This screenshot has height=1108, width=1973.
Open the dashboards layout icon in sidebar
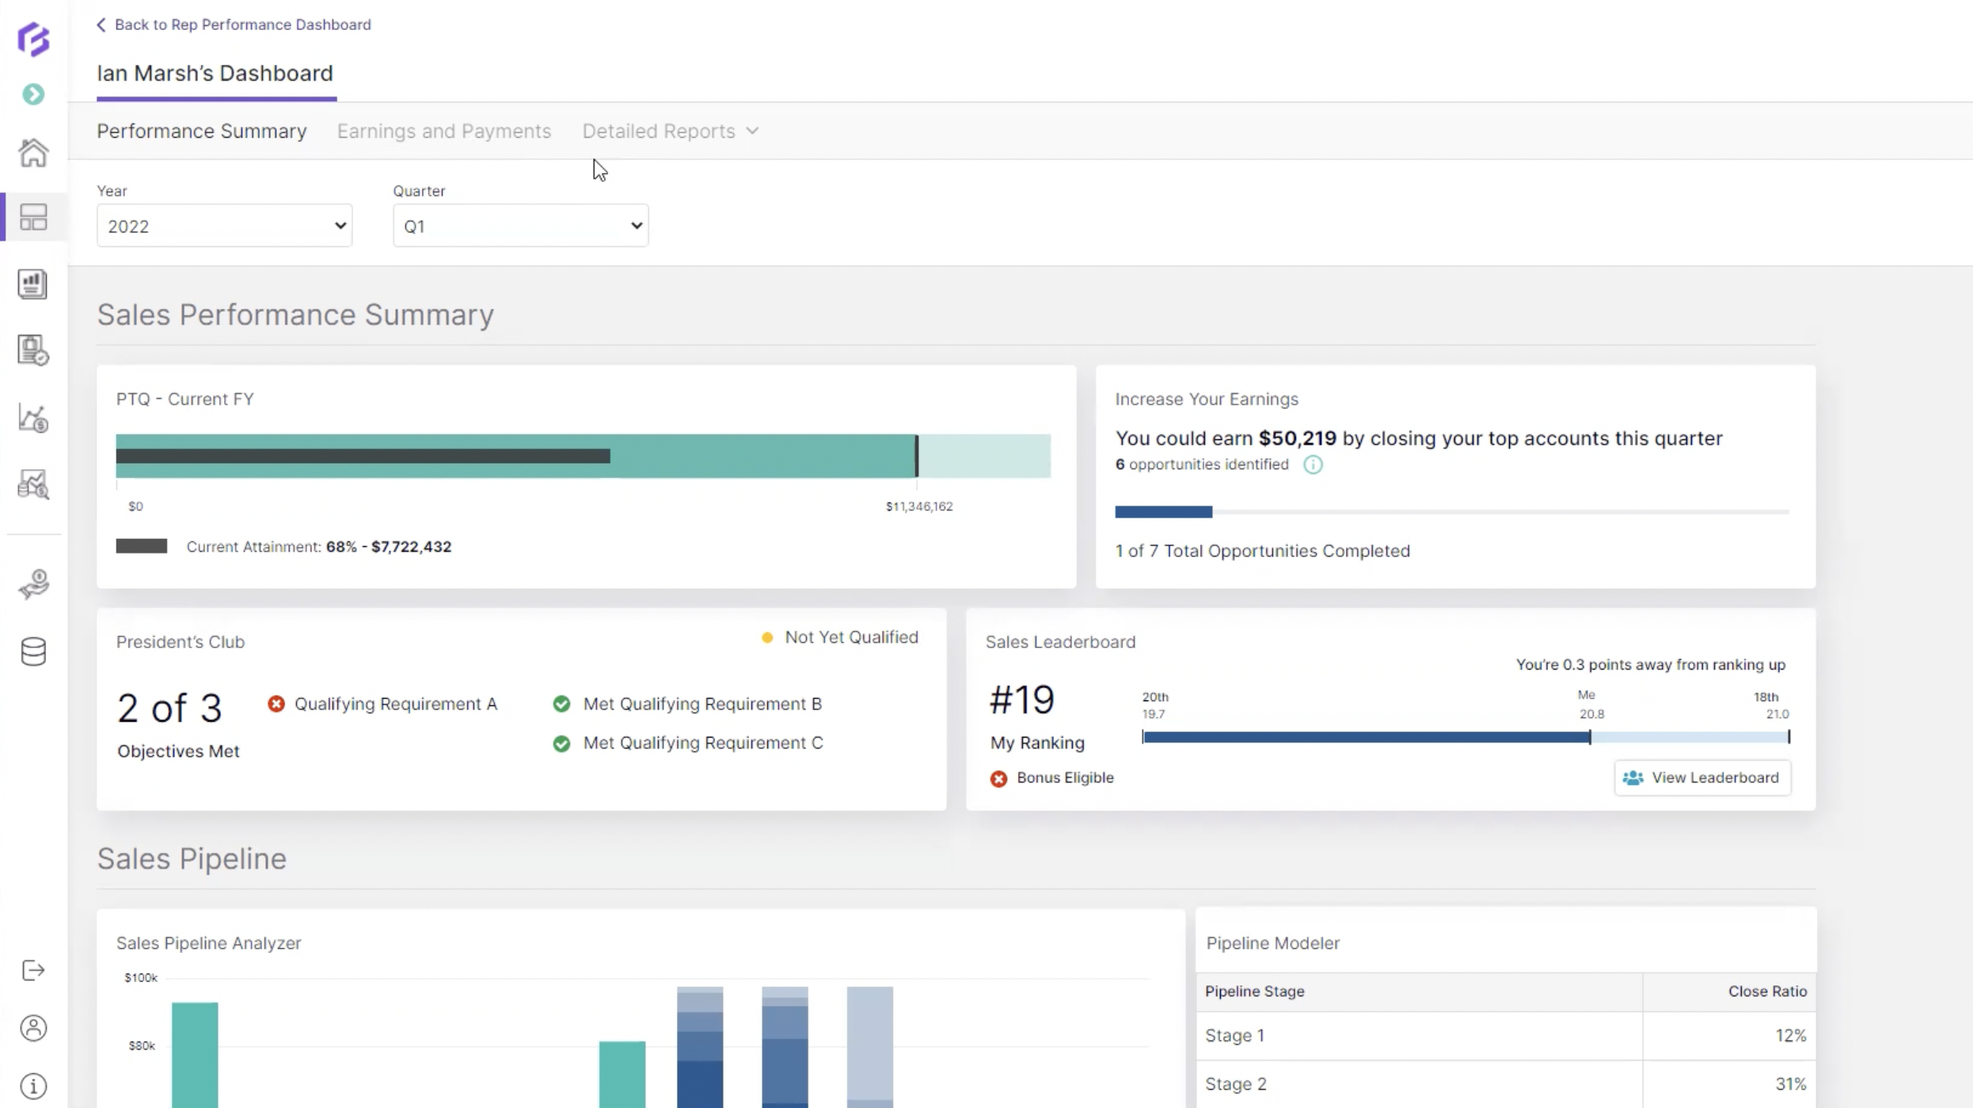(x=33, y=217)
